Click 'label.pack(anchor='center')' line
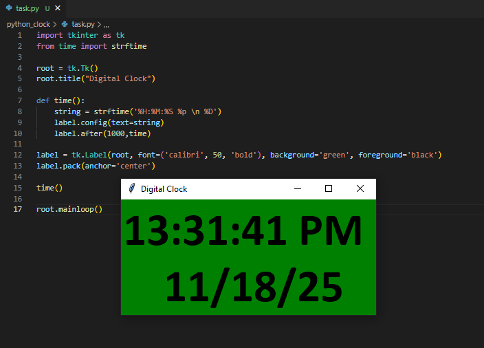Viewport: 484px width, 348px height. (96, 166)
